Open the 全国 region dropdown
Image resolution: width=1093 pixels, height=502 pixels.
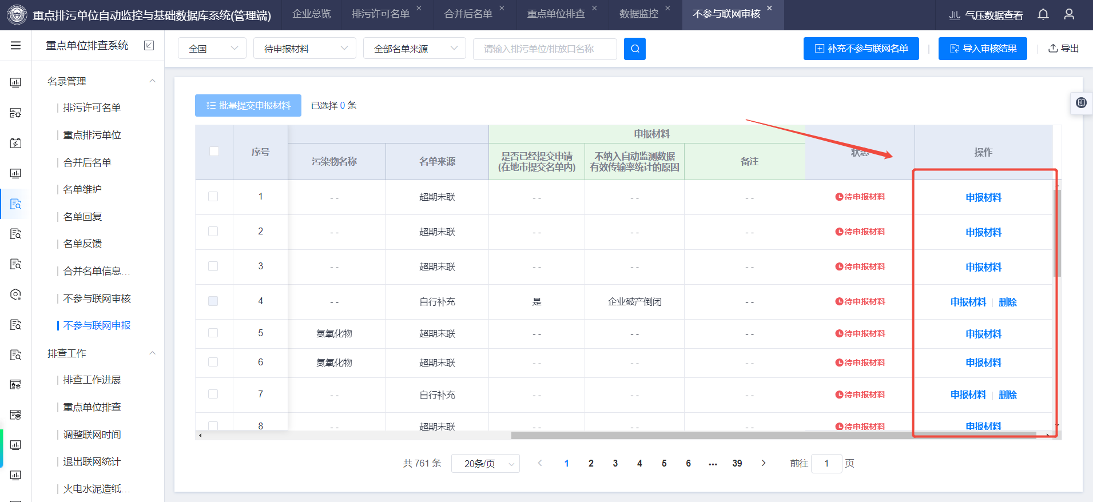click(212, 49)
